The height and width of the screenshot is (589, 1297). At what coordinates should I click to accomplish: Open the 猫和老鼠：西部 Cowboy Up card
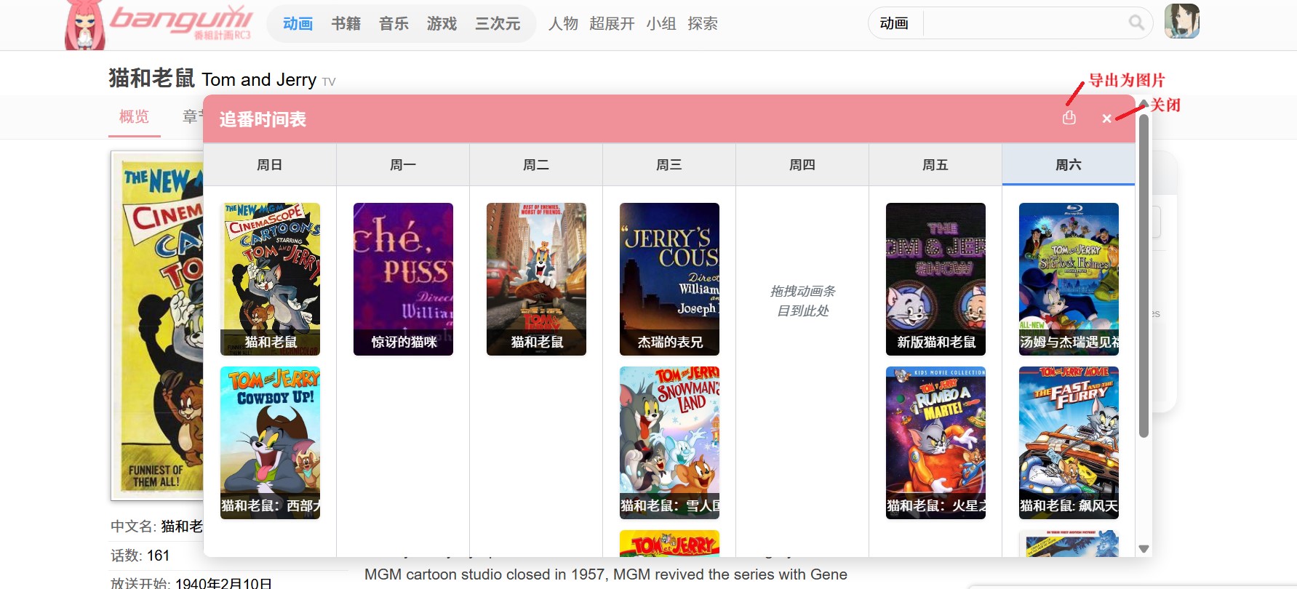pyautogui.click(x=270, y=443)
